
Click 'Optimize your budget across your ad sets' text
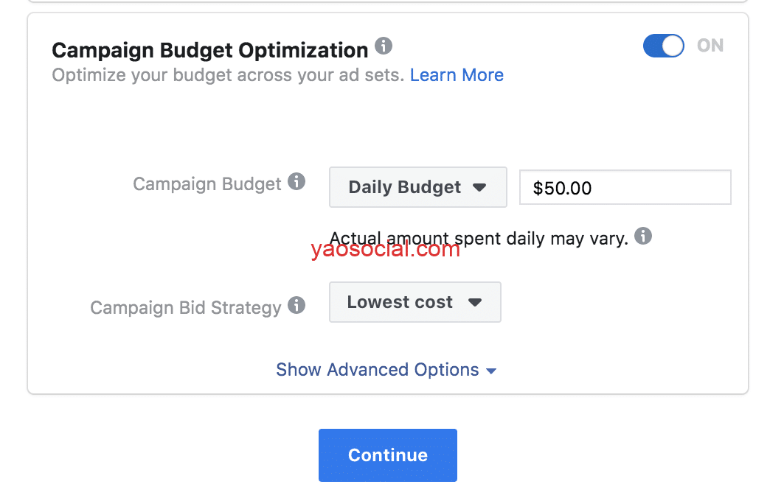click(x=228, y=75)
